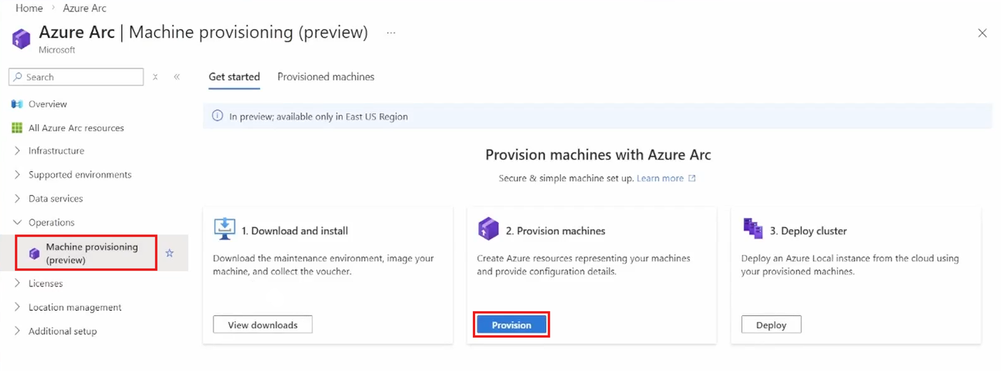This screenshot has width=1001, height=371.
Task: Collapse the sidebar with the double-chevron icon
Action: [x=177, y=77]
